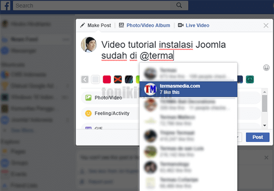Close the post composer dialog

[x=266, y=25]
